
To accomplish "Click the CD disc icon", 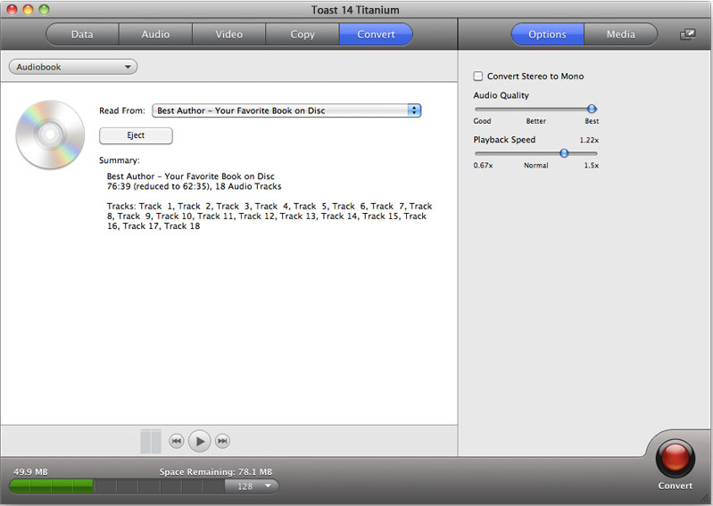I will click(x=50, y=135).
